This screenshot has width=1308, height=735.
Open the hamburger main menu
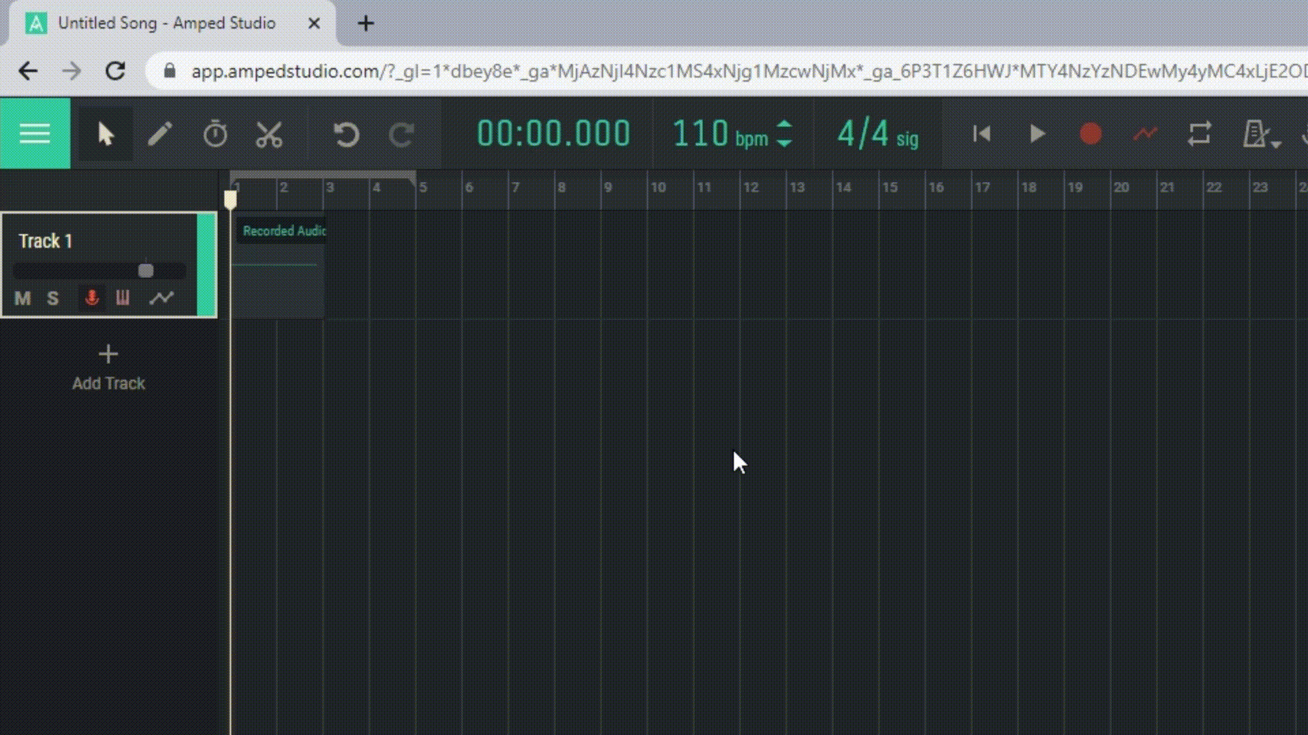point(35,133)
